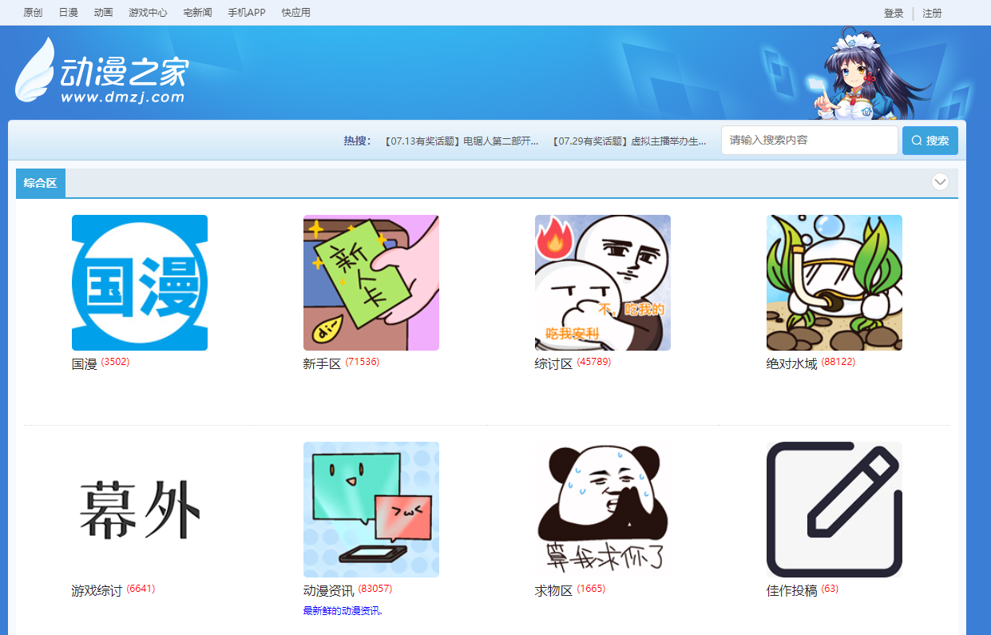Click the 最新鲜的动漫资讯 description text
The width and height of the screenshot is (991, 635).
pos(343,611)
